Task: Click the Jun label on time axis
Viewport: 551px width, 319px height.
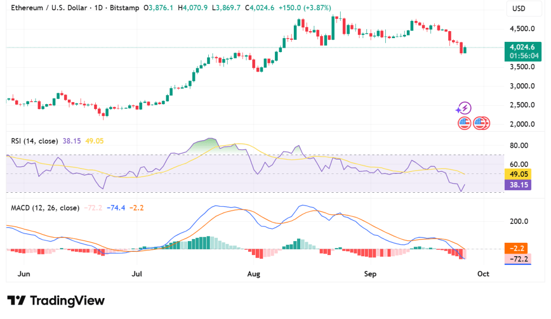Action: point(24,274)
